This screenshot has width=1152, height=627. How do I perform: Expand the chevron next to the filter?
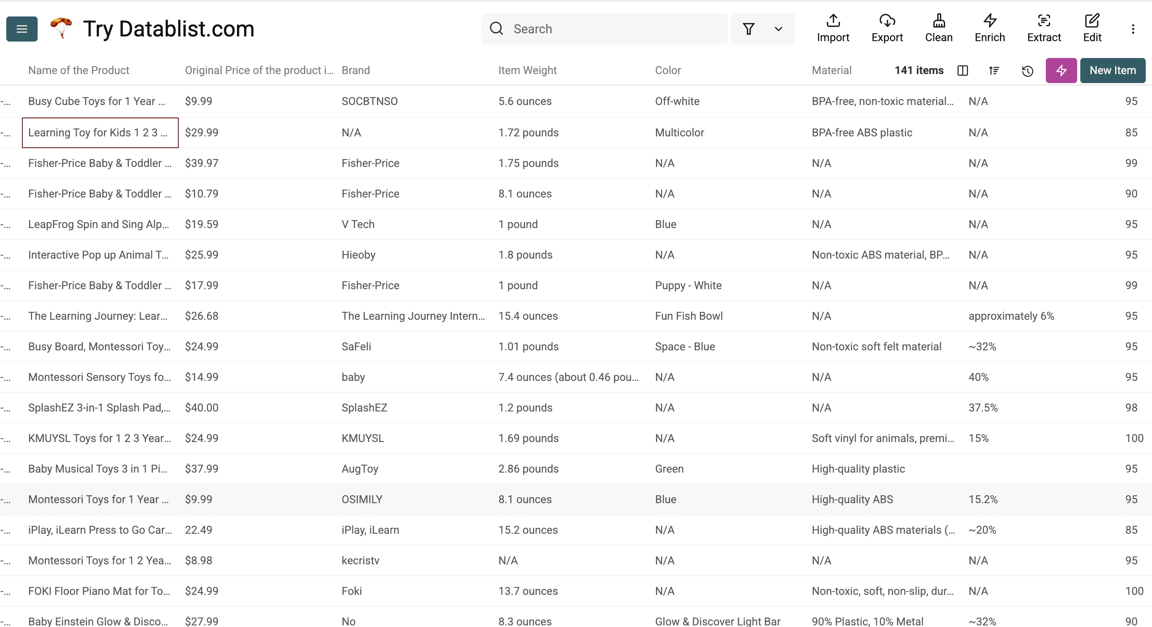pyautogui.click(x=778, y=29)
